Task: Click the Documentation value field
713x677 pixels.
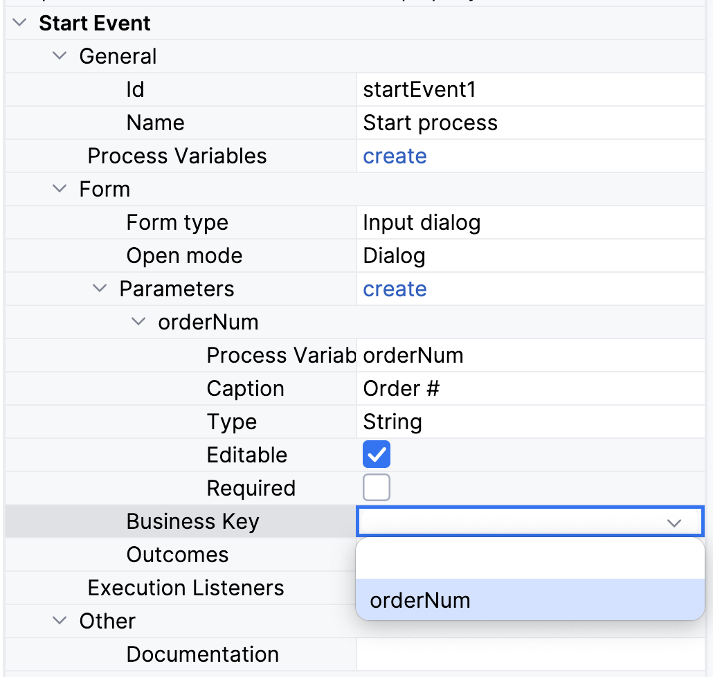Action: click(x=530, y=655)
